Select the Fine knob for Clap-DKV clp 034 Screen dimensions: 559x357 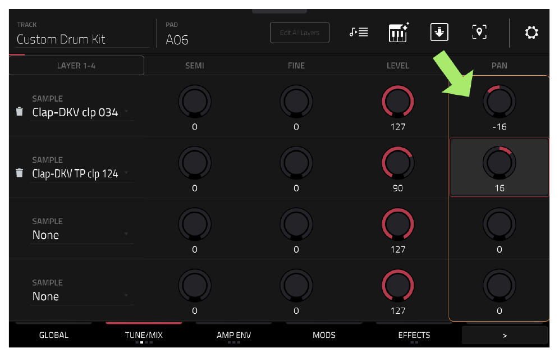pos(296,102)
